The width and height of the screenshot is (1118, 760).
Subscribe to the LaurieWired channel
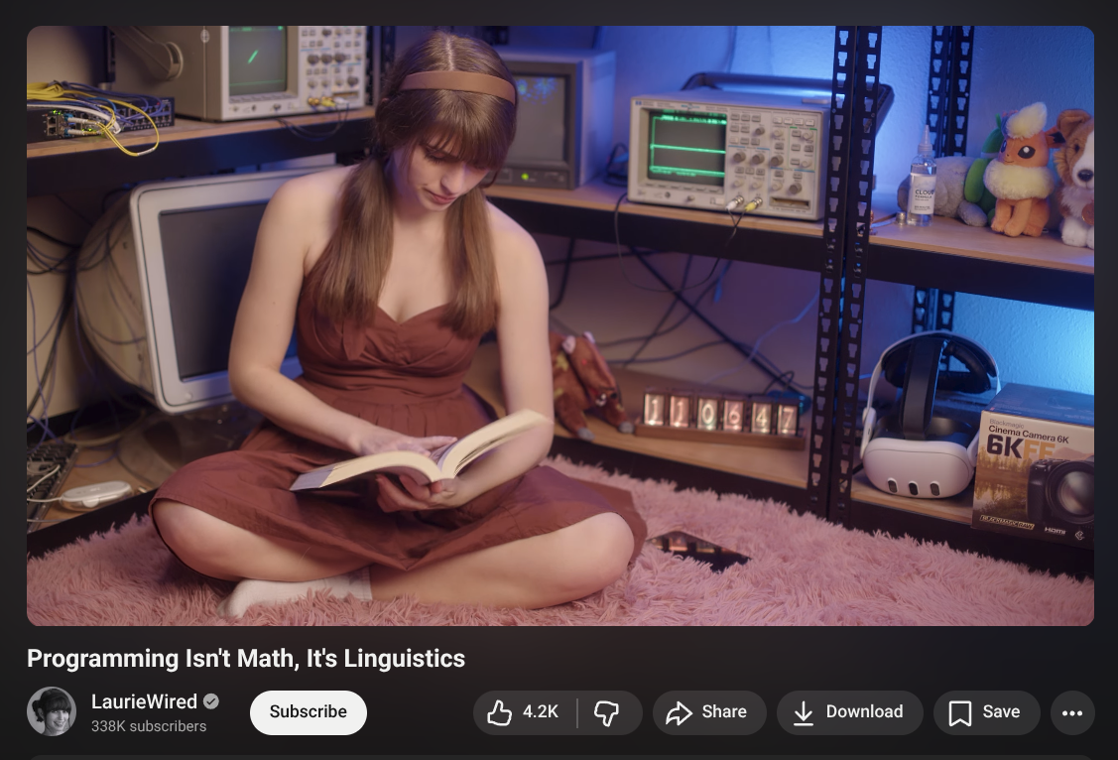point(308,712)
